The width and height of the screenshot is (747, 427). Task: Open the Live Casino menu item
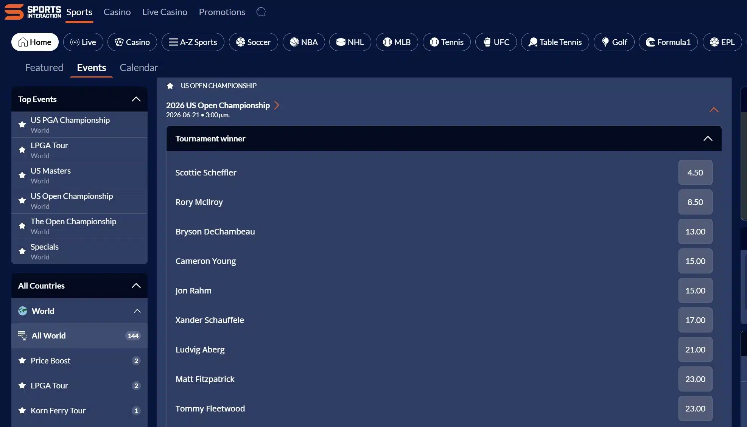(165, 12)
